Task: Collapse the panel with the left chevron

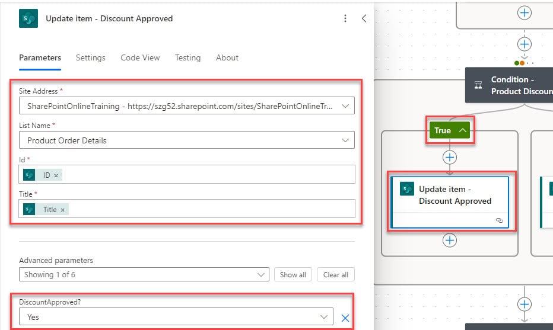Action: click(364, 18)
